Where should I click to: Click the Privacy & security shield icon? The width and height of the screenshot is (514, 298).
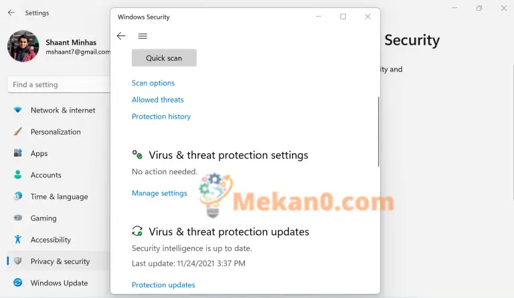point(17,261)
